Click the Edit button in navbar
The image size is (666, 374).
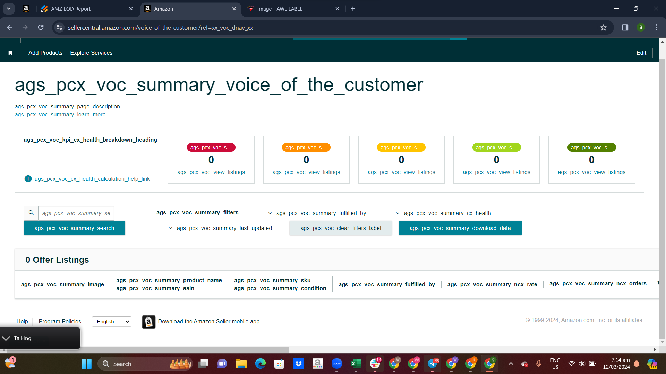coord(641,53)
